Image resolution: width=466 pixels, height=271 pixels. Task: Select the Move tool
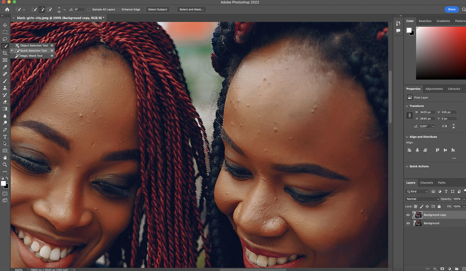(5, 25)
